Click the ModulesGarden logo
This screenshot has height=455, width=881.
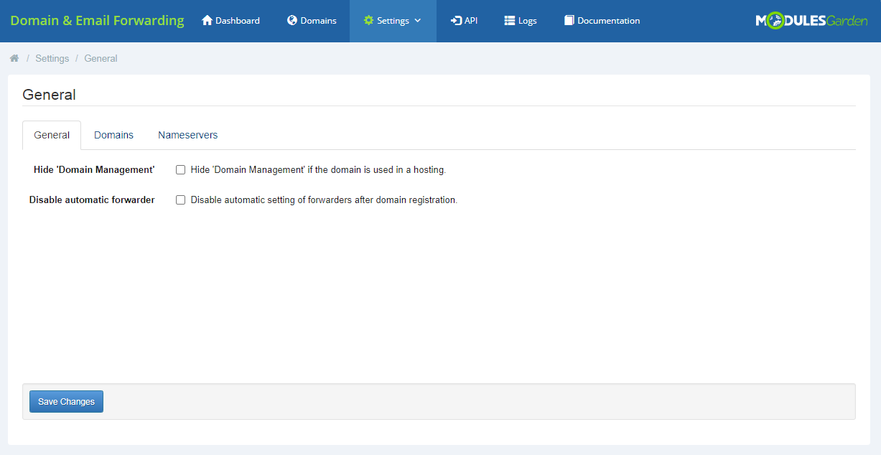[x=812, y=20]
